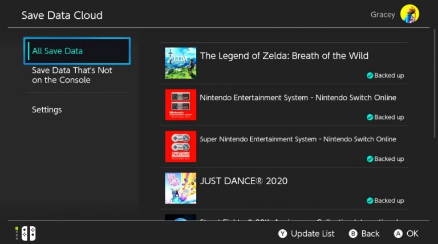Open Settings in the sidebar

coord(47,109)
